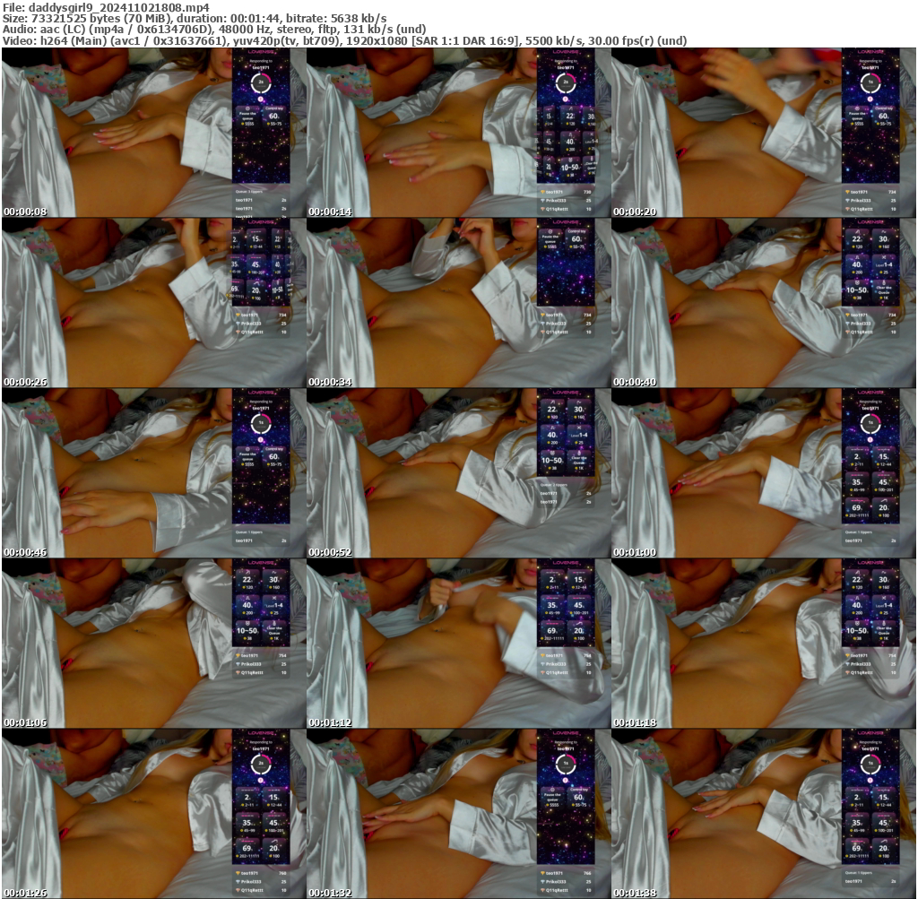The width and height of the screenshot is (918, 899).
Task: Click the Lovense logo at overlay top
Action: 566,51
